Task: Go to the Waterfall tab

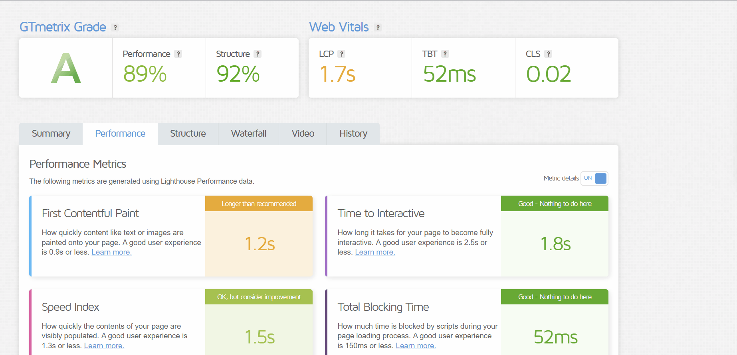Action: [x=249, y=134]
